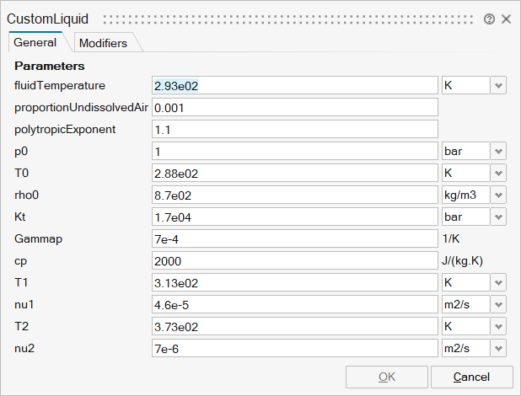Viewport: 521px width, 396px height.
Task: Focus the polytropicExponent value field
Action: pos(294,129)
